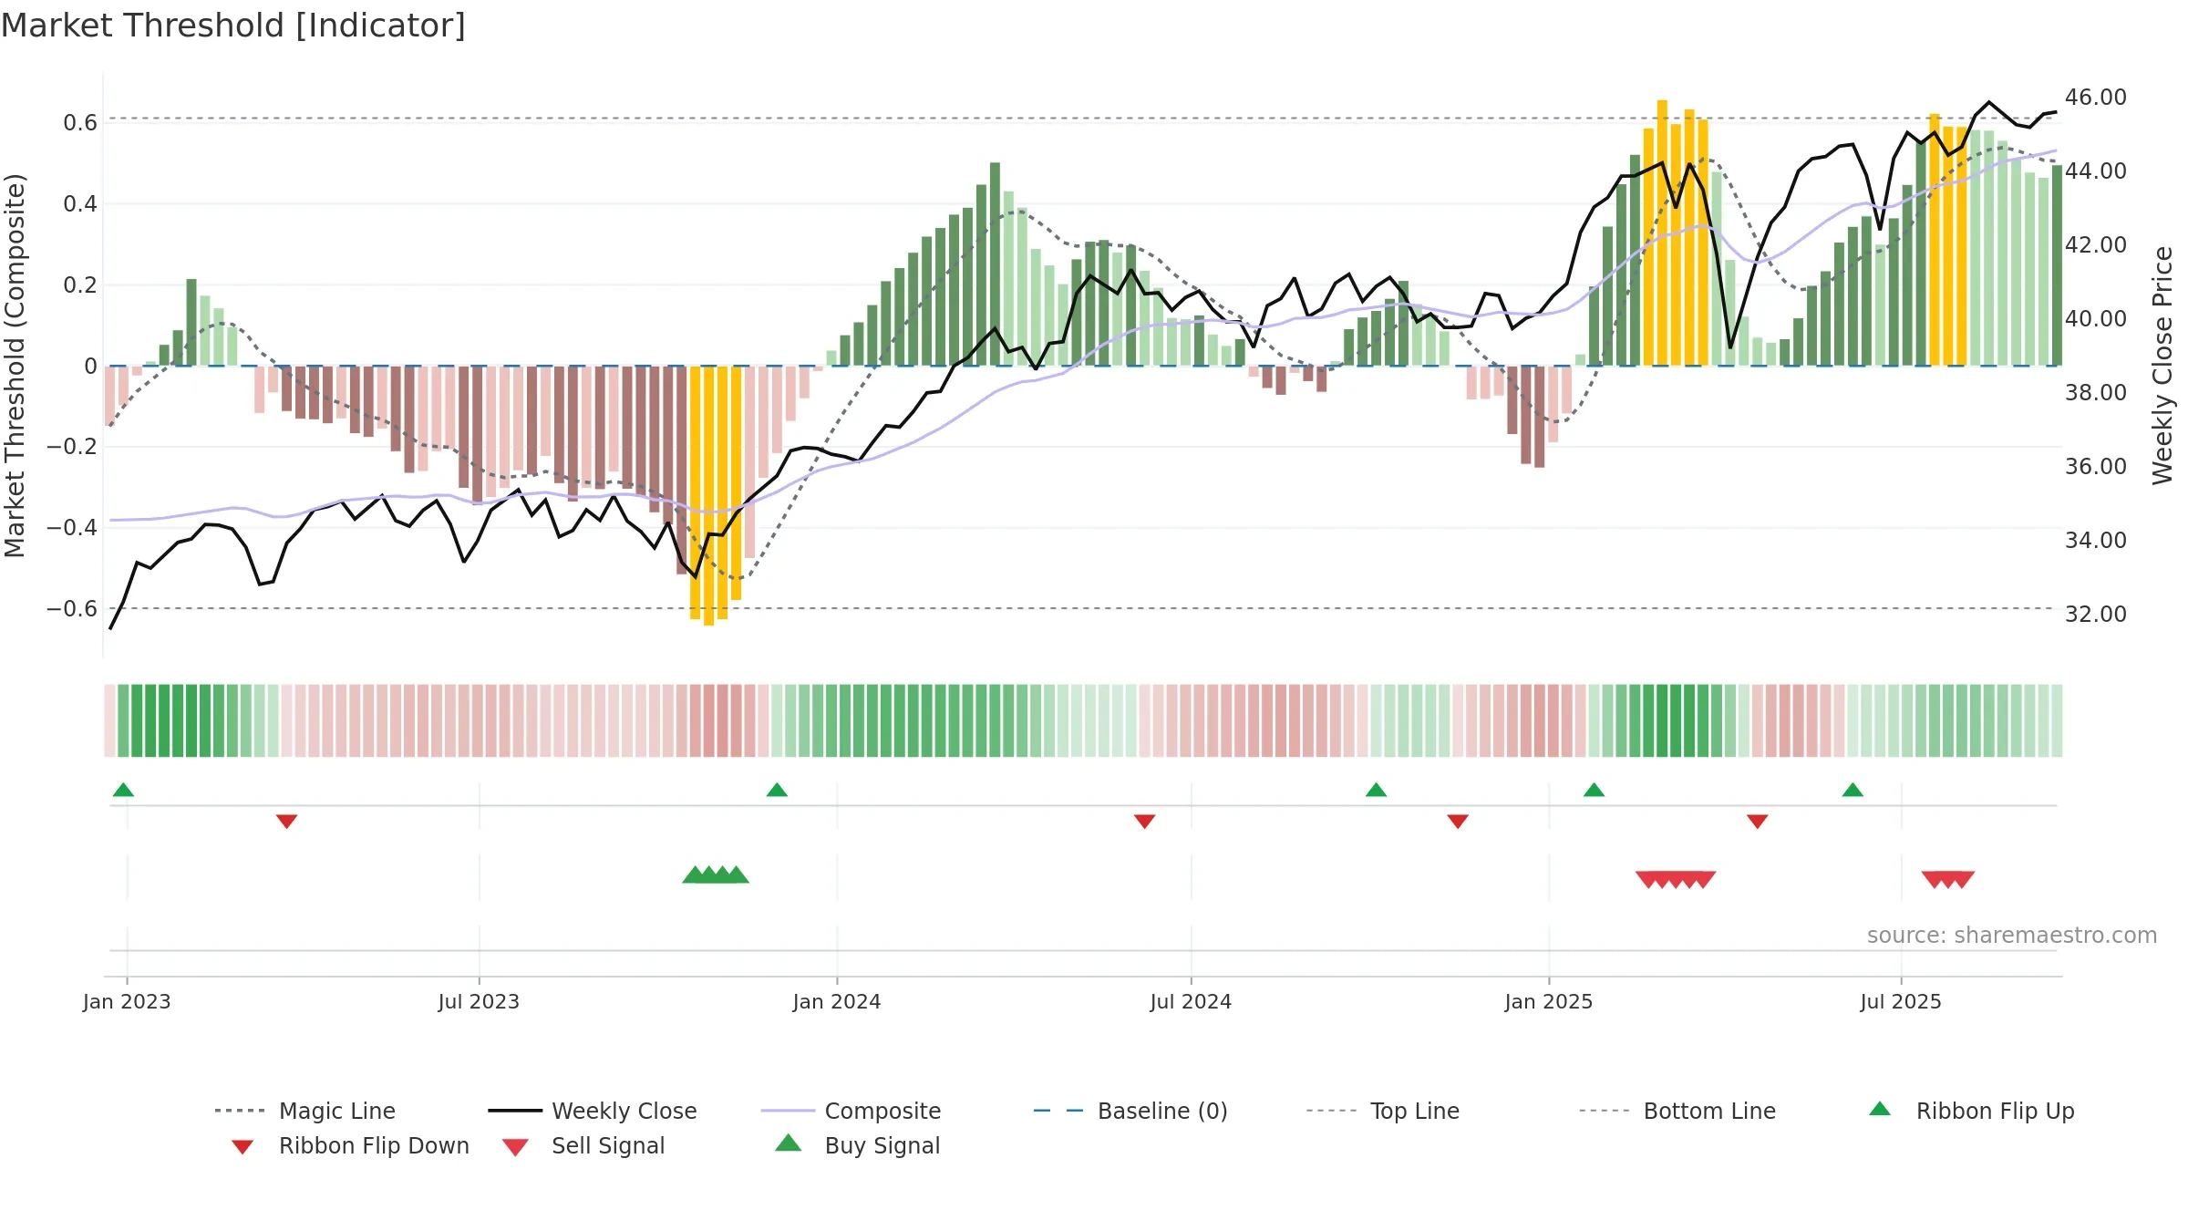Screen dimensions: 2188x1231
Task: Click the red Ribbon Flip Down legend triangle
Action: point(243,1147)
